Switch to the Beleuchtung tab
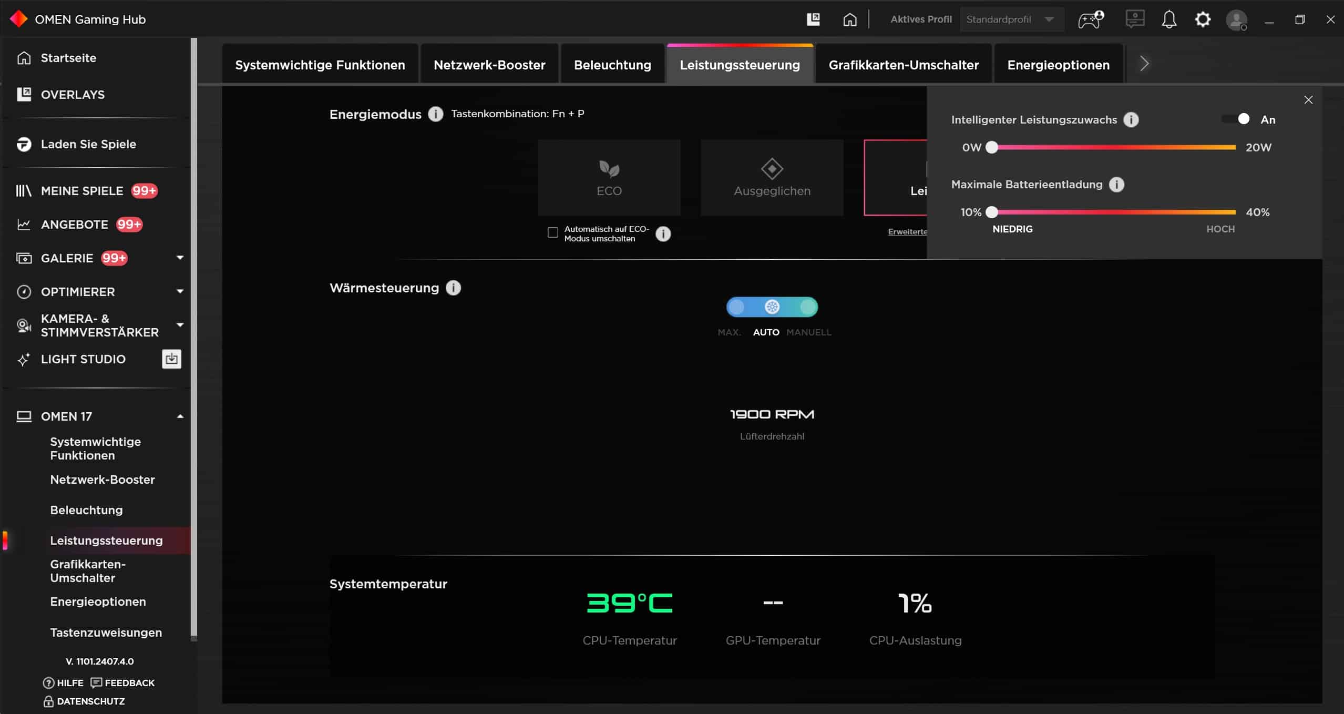This screenshot has height=714, width=1344. coord(612,65)
